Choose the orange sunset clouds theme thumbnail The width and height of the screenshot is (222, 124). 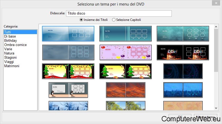[x=126, y=90]
